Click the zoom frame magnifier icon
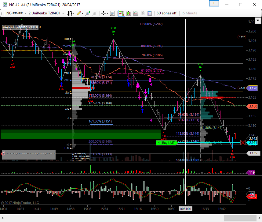This screenshot has width=262, height=222. point(112,13)
